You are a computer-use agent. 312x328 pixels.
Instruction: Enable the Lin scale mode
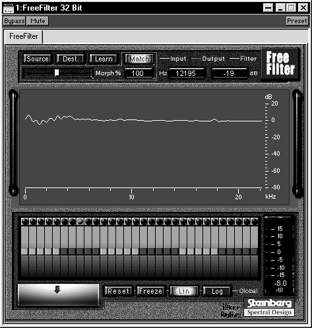184,291
